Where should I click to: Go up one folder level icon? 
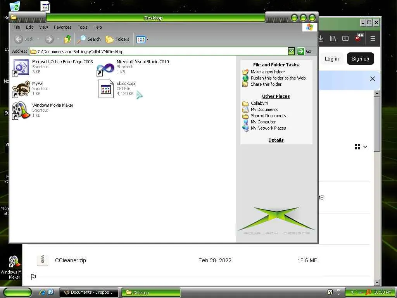67,39
